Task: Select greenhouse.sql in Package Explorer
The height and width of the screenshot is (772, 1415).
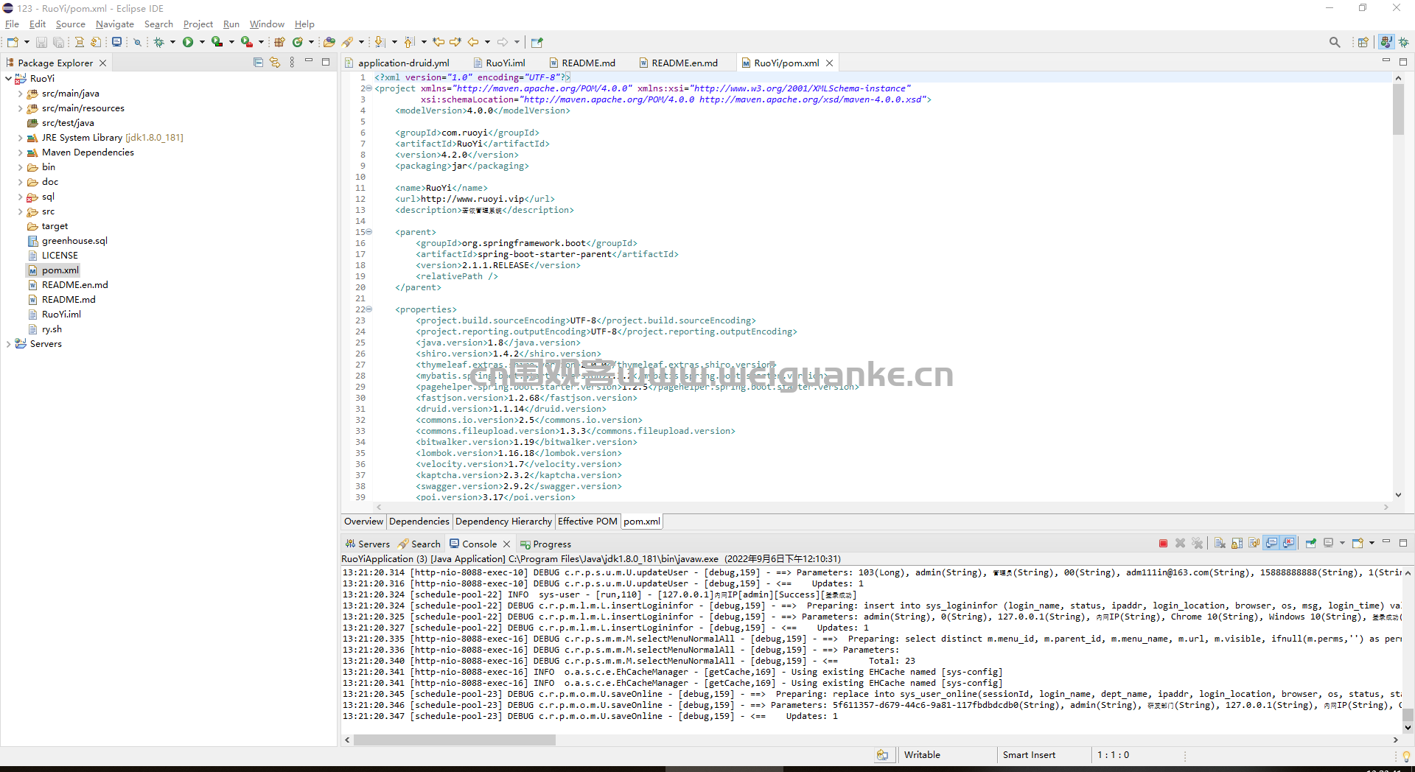Action: tap(68, 241)
